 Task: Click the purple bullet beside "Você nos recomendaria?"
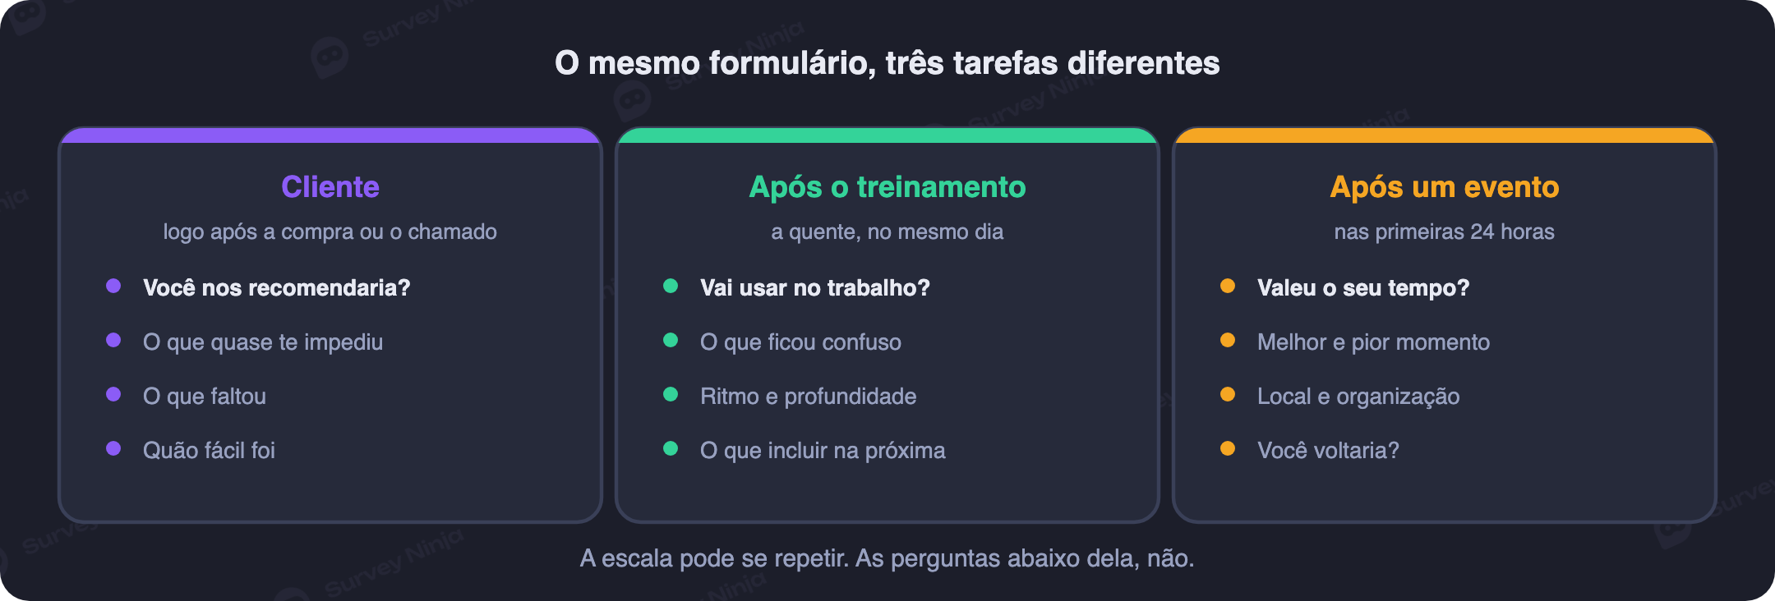click(113, 286)
